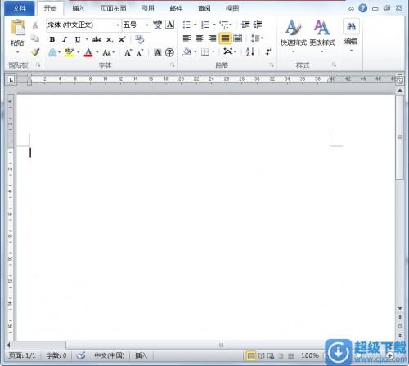This screenshot has height=366, width=409.
Task: Expand the multilevel list dropdown
Action: pos(231,25)
